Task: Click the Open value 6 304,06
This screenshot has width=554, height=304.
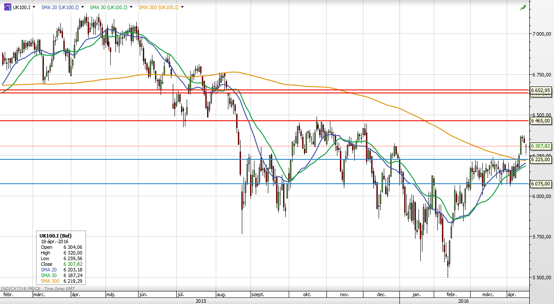Action: pyautogui.click(x=73, y=247)
